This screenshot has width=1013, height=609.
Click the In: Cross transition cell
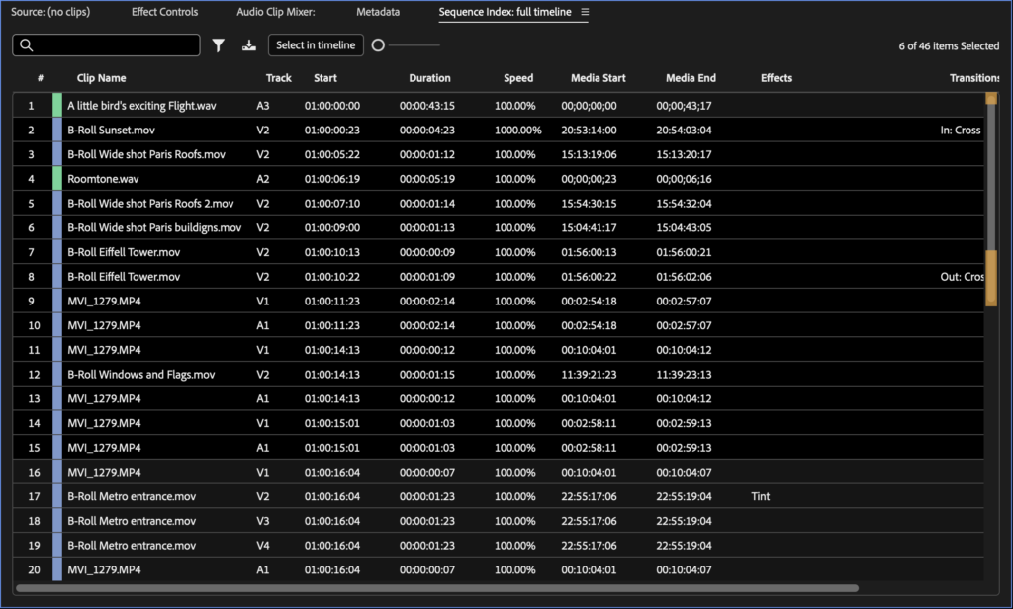click(961, 130)
